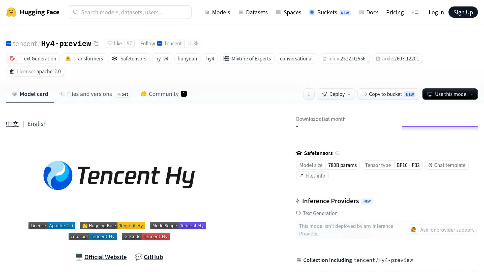Open the cnb.cool Tencent Hy badge
The image size is (484, 272).
(93, 236)
